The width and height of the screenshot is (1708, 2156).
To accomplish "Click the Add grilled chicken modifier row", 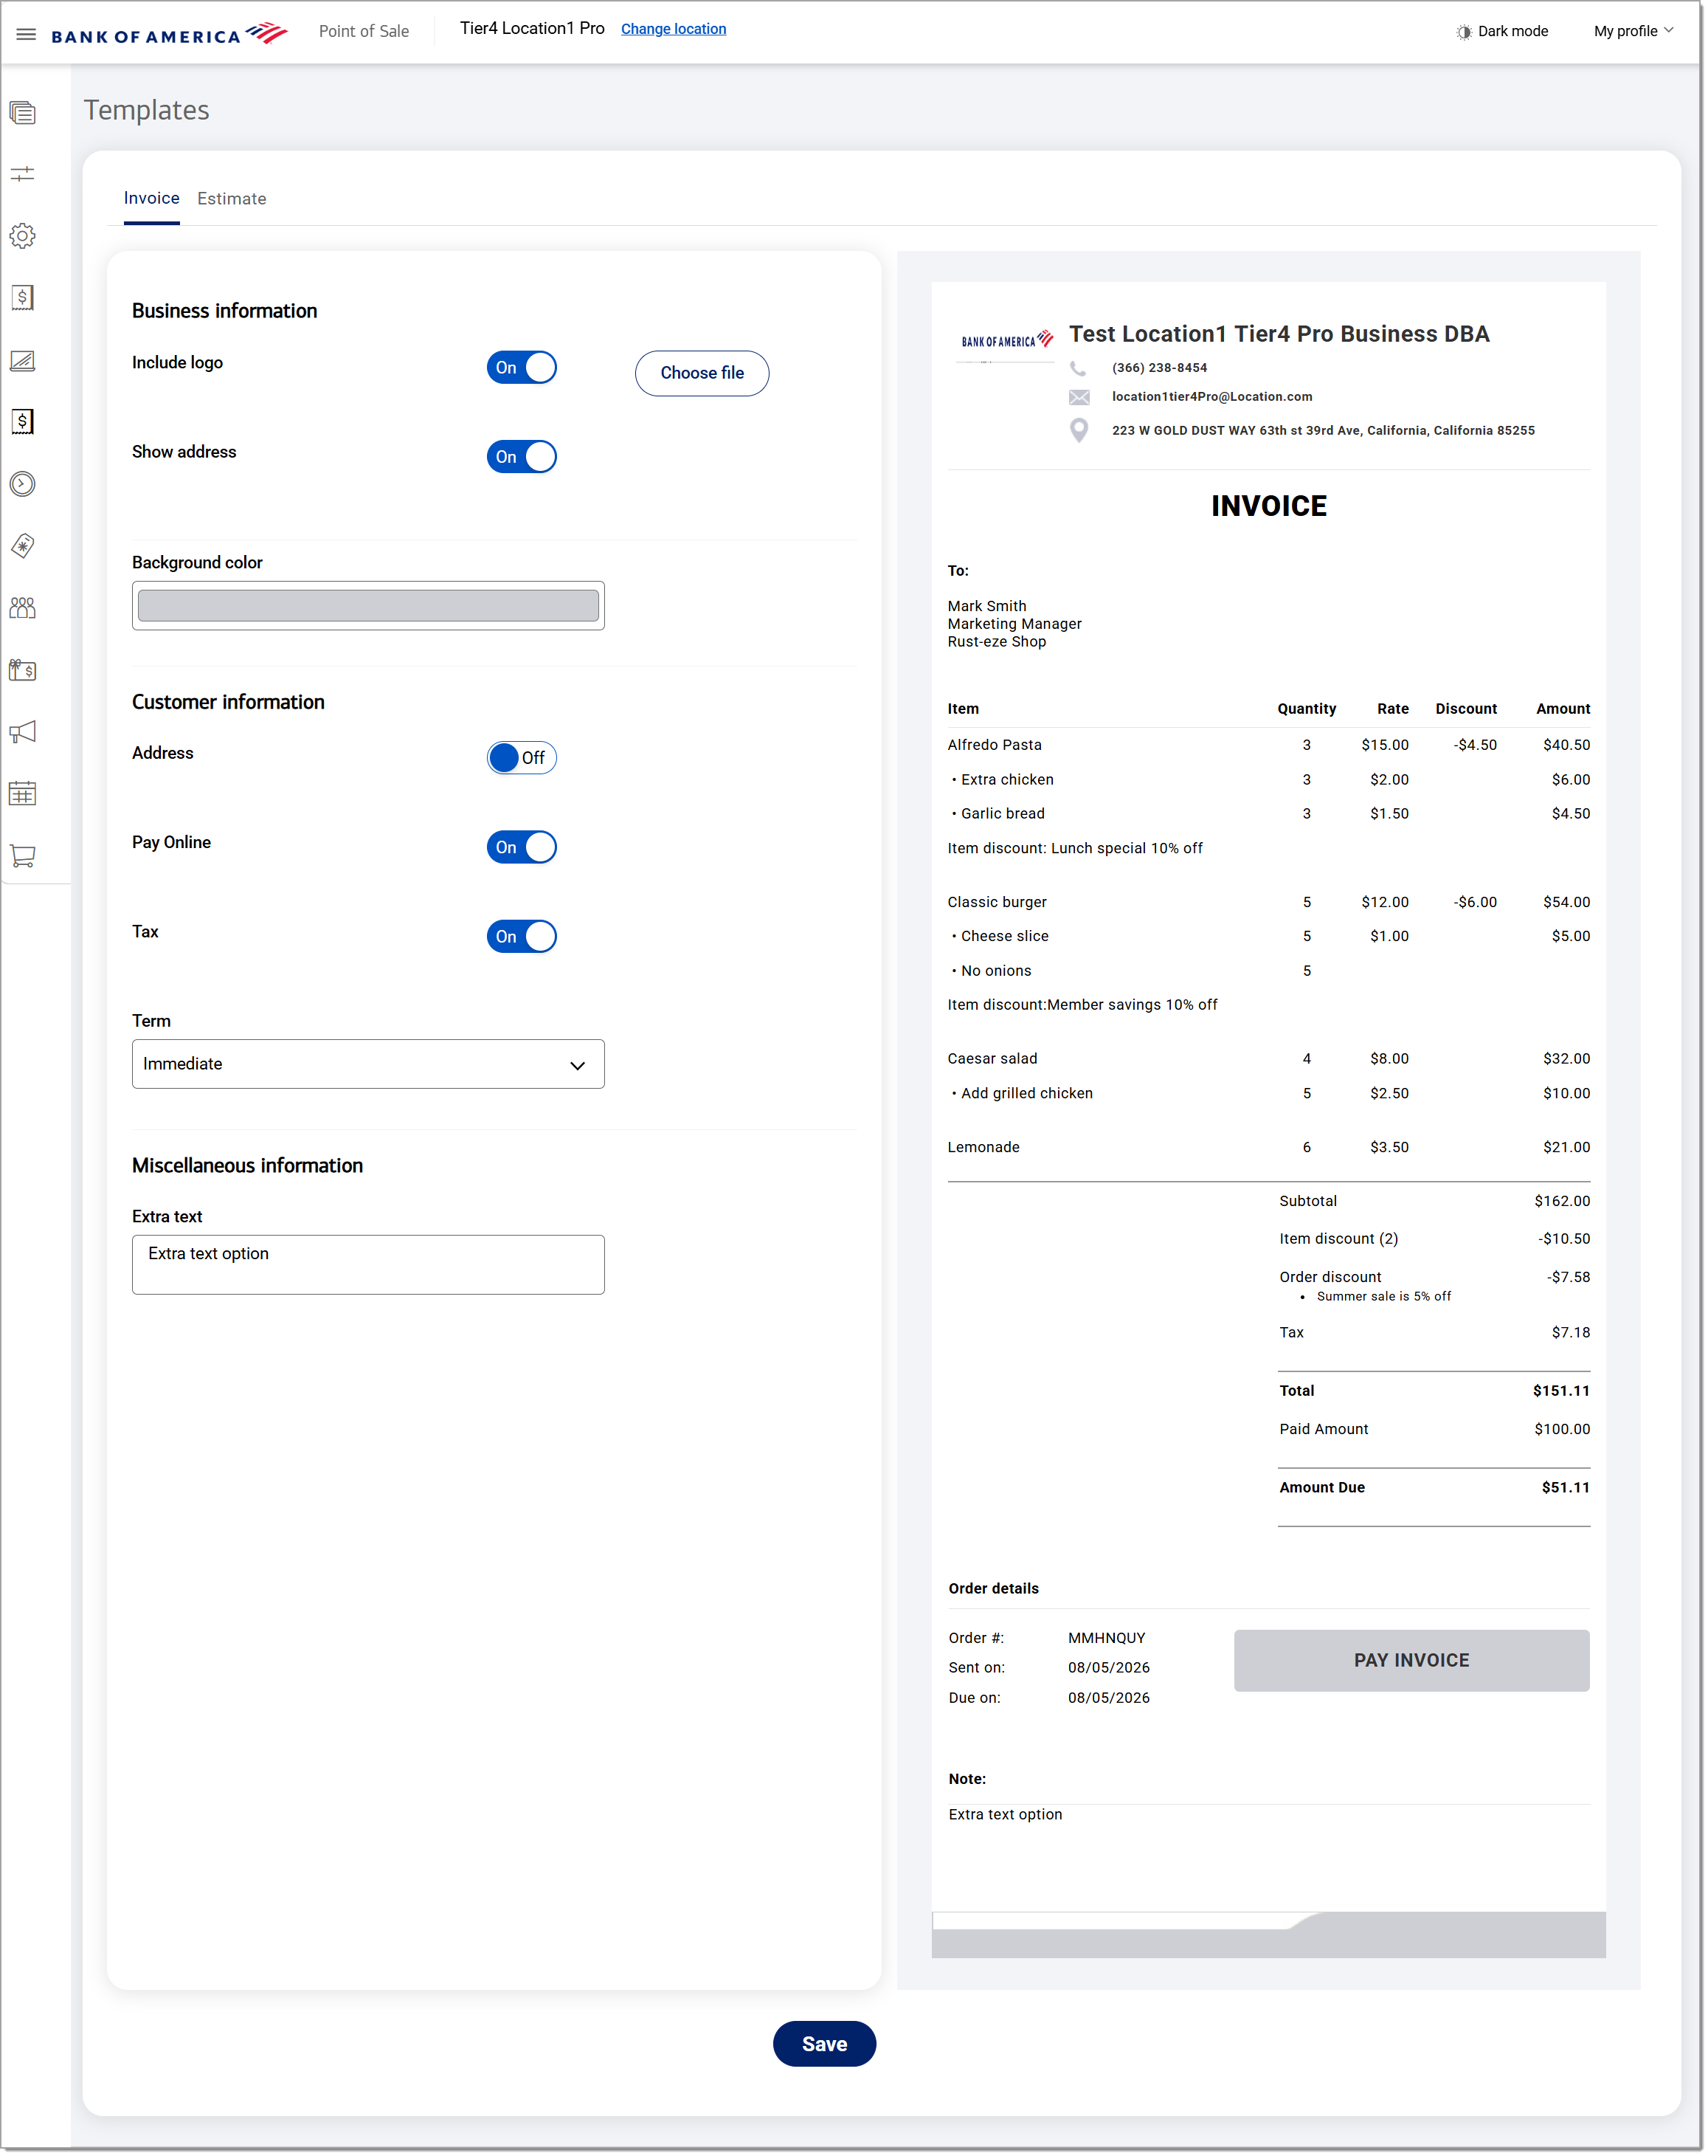I will pos(1268,1094).
